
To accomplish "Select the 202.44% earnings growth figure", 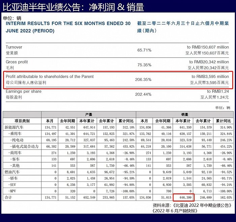I will (x=143, y=94).
